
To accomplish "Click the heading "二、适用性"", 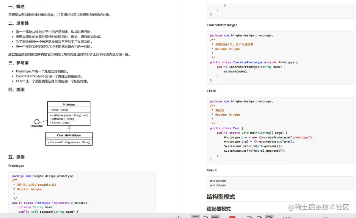I will tap(19, 24).
